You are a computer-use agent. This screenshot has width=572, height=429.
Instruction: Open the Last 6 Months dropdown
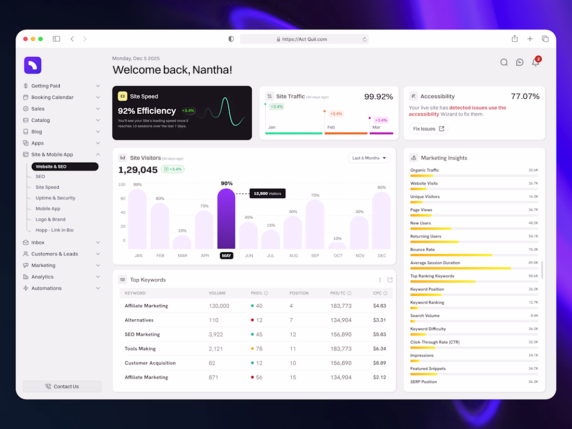pos(369,158)
